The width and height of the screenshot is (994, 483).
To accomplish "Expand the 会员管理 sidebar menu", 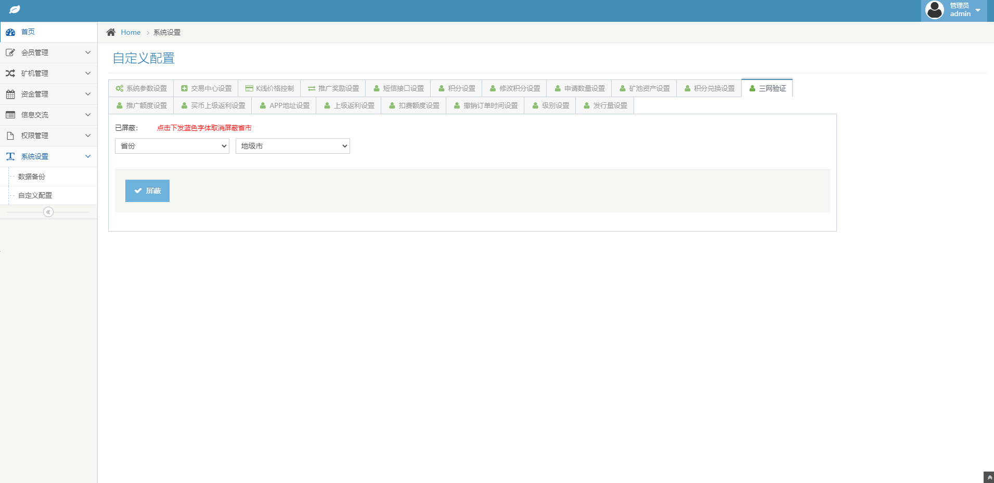I will (x=48, y=52).
